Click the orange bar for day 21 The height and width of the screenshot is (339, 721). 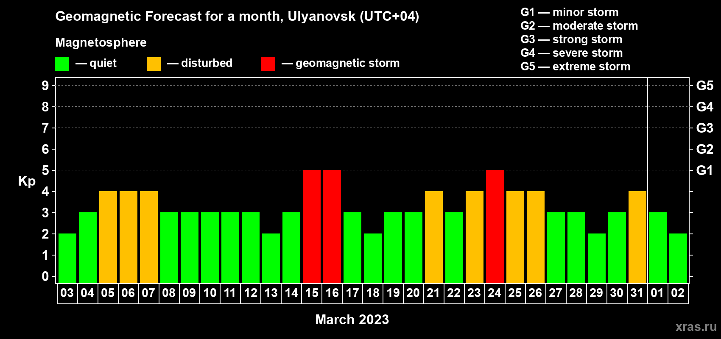(434, 237)
